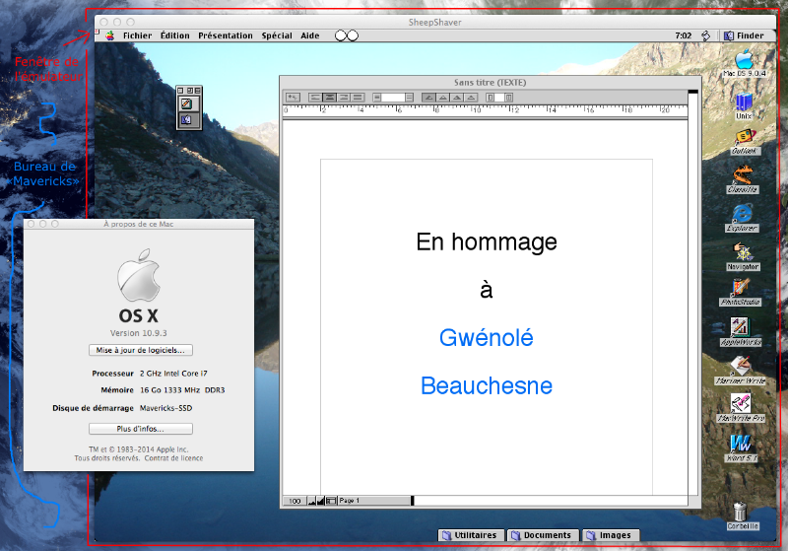Image resolution: width=788 pixels, height=551 pixels.
Task: Click the Version 10.9.3 text
Action: tap(139, 333)
